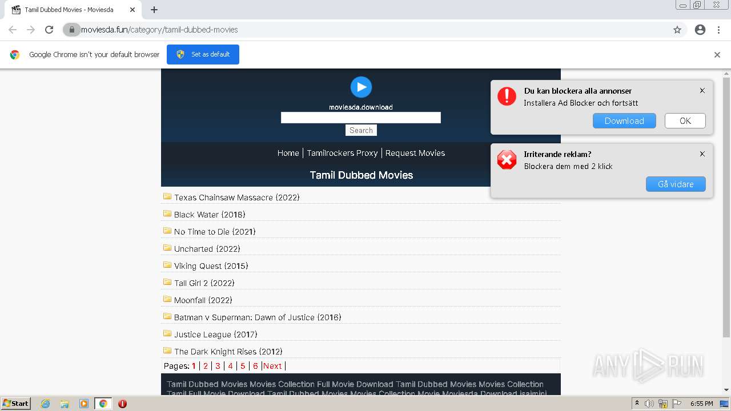
Task: Launch Internet Explorer from taskbar
Action: tap(45, 404)
